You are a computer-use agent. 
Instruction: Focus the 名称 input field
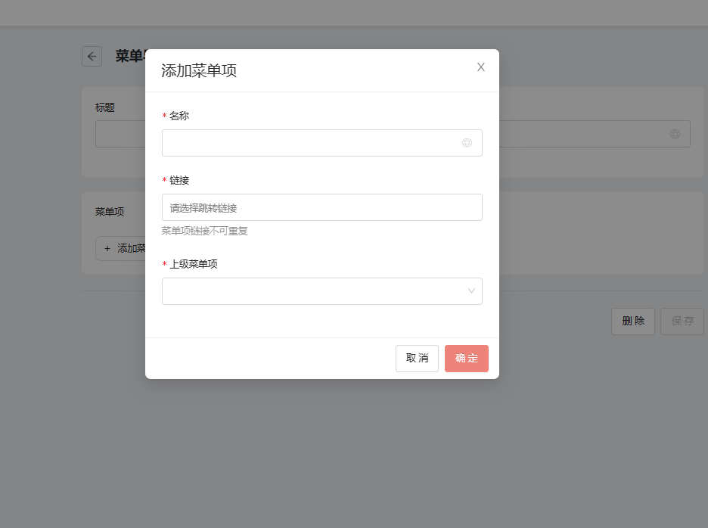click(x=322, y=143)
